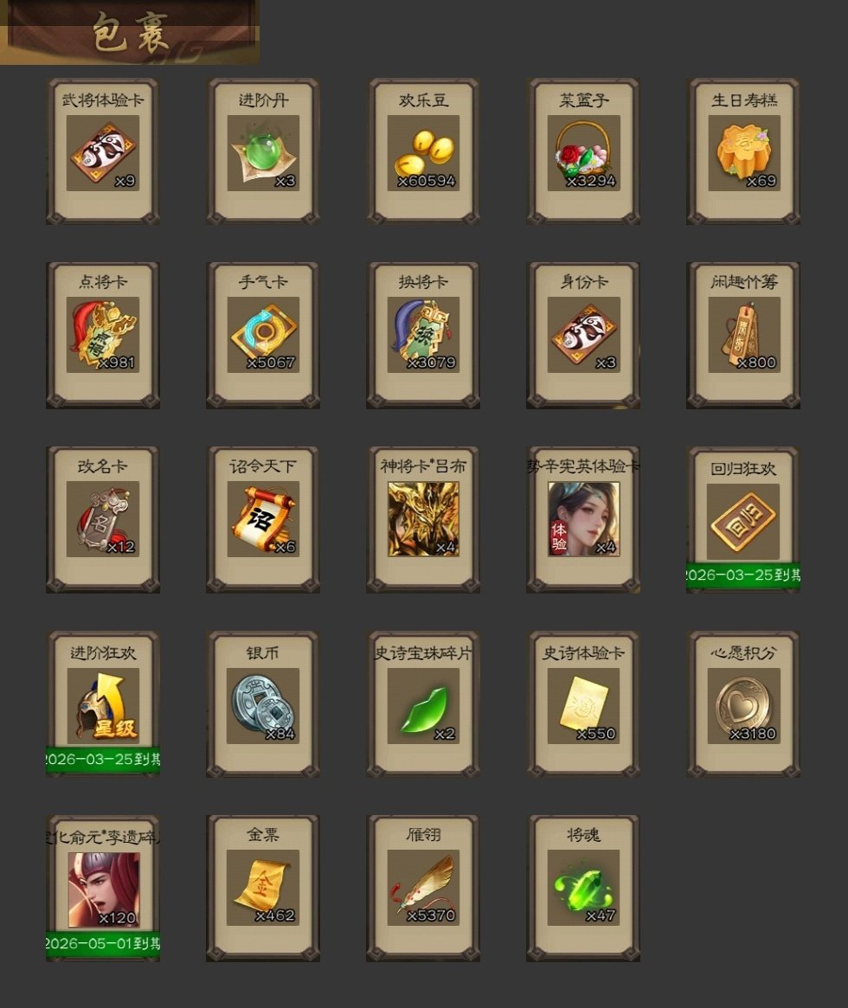Viewport: 848px width, 1008px height.
Task: Click the green 进阶丹 orb item
Action: [263, 151]
